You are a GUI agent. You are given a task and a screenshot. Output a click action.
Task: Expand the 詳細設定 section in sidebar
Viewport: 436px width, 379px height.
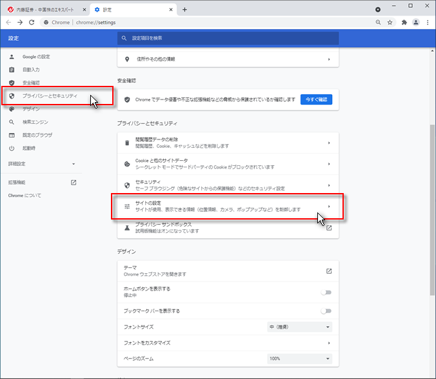(41, 164)
